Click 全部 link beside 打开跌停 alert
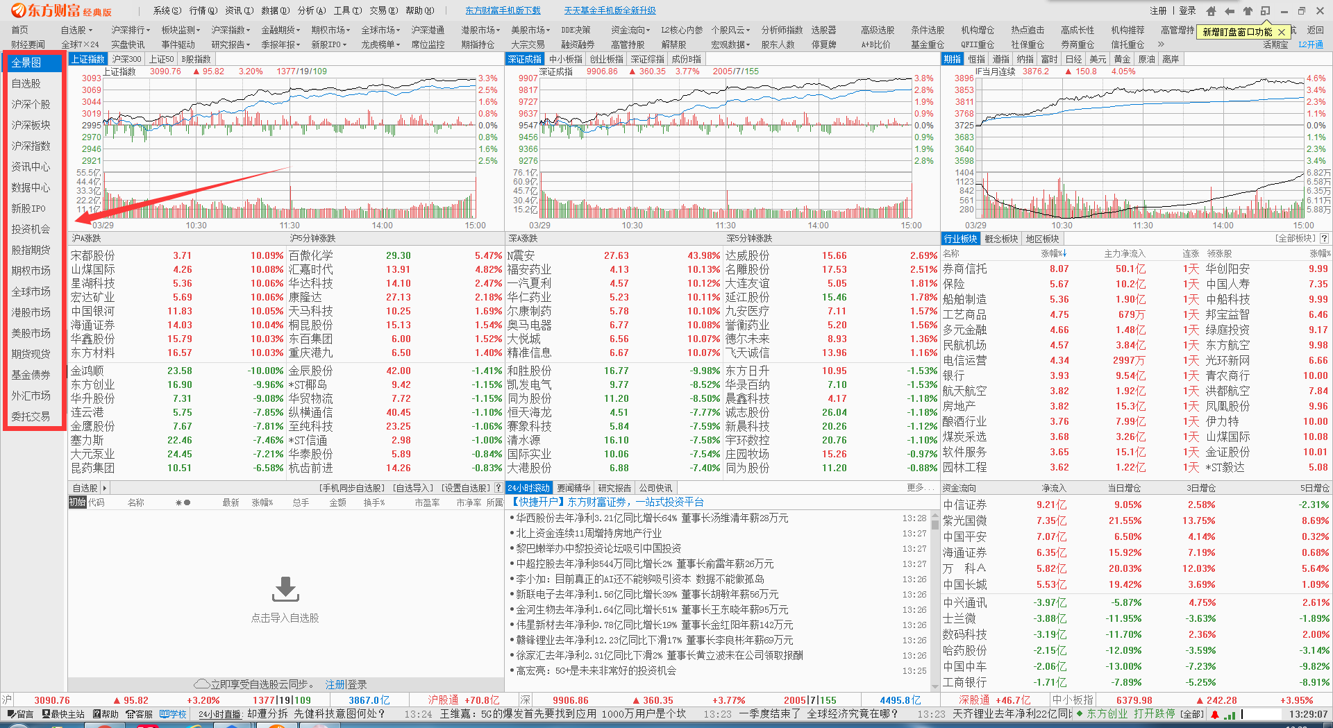 coord(1192,714)
